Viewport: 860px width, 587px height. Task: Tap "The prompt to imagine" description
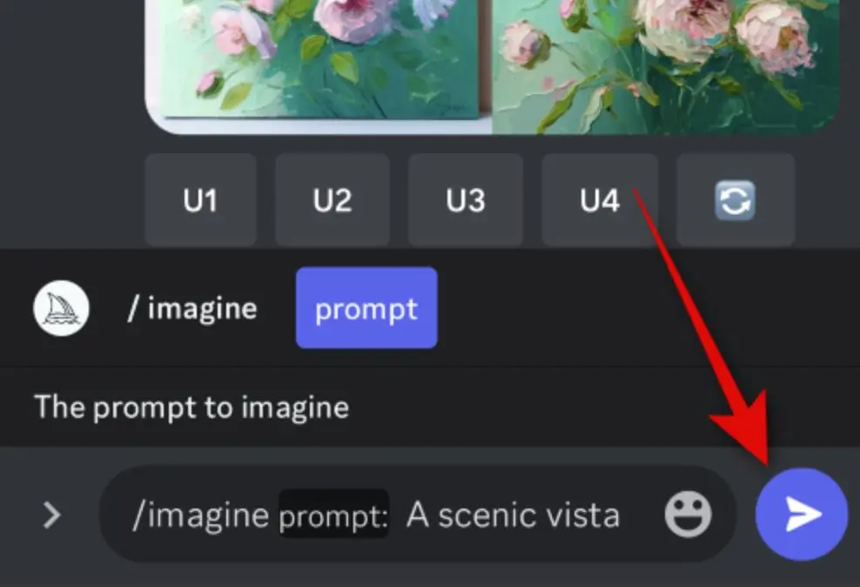pos(191,407)
